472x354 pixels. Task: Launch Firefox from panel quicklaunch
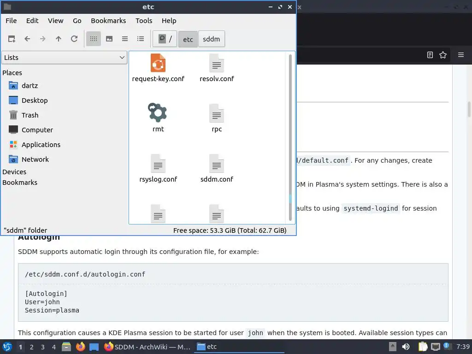(80, 347)
